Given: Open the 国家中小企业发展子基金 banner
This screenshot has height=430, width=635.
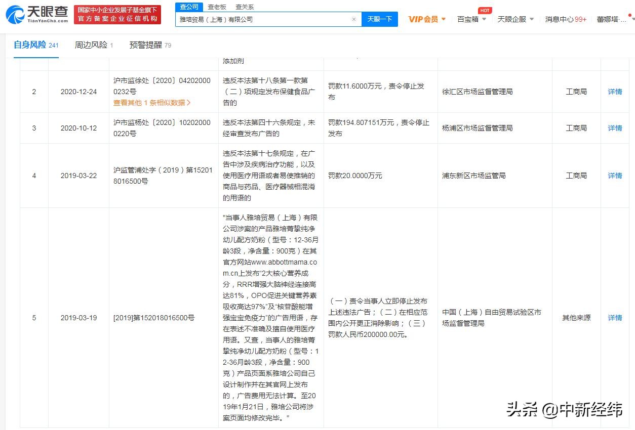Looking at the screenshot, I should 117,15.
